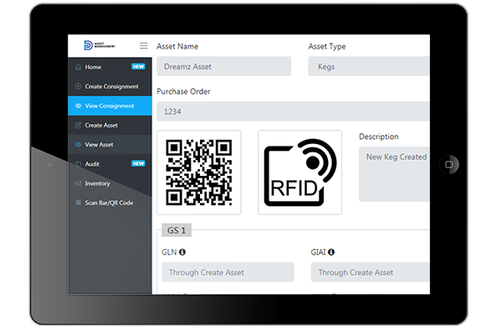The width and height of the screenshot is (502, 335).
Task: Click the Scan Bar/QR Code icon
Action: tap(78, 203)
